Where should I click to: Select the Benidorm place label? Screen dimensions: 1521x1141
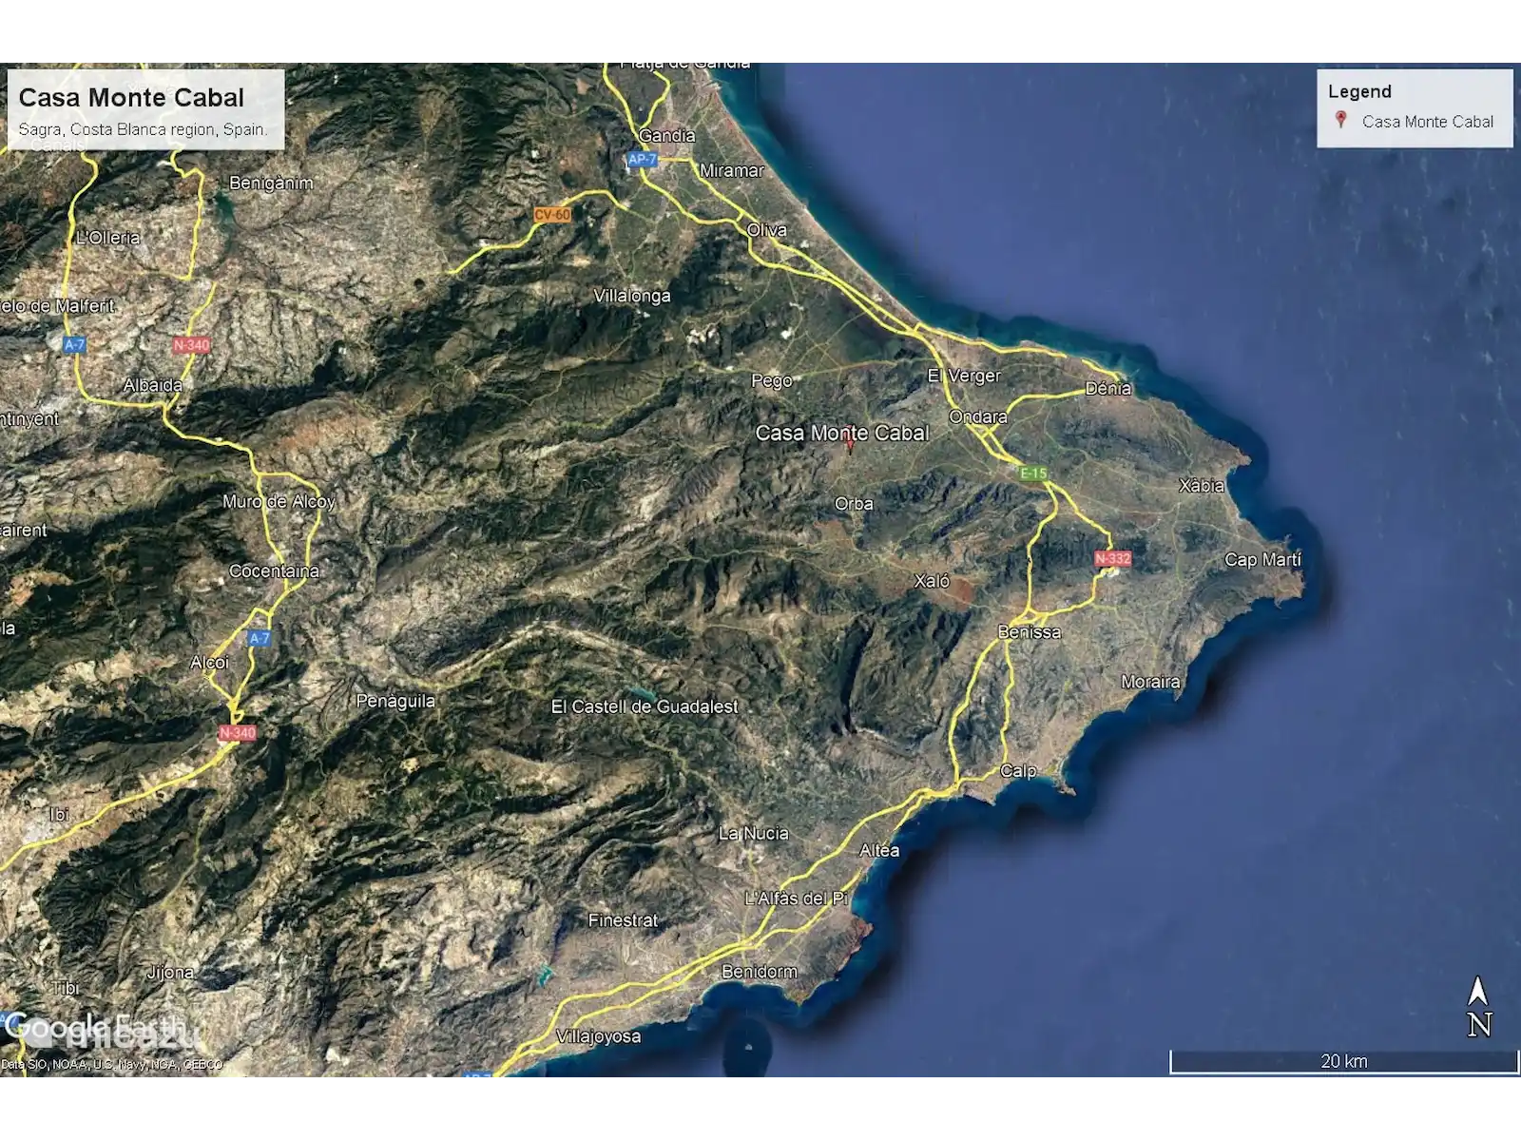click(x=759, y=971)
